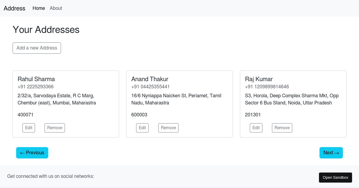Advance with the Next arrow button

pyautogui.click(x=331, y=153)
